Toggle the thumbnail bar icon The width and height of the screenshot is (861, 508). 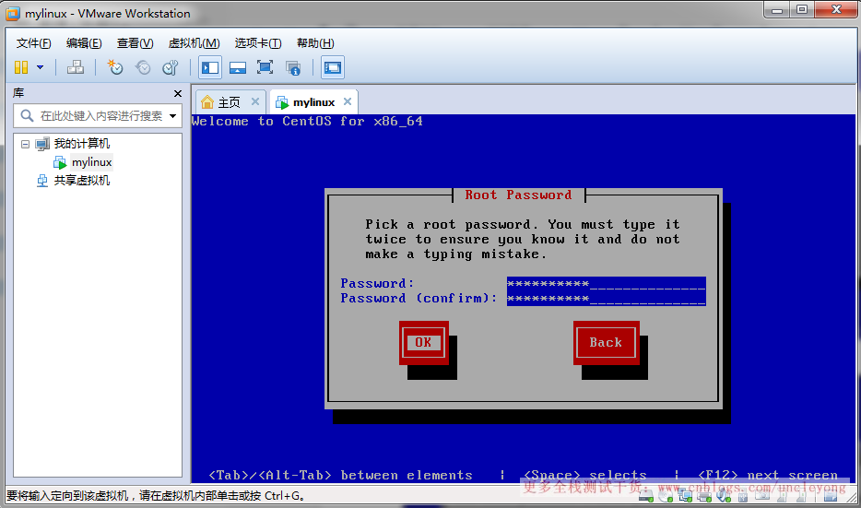(238, 67)
